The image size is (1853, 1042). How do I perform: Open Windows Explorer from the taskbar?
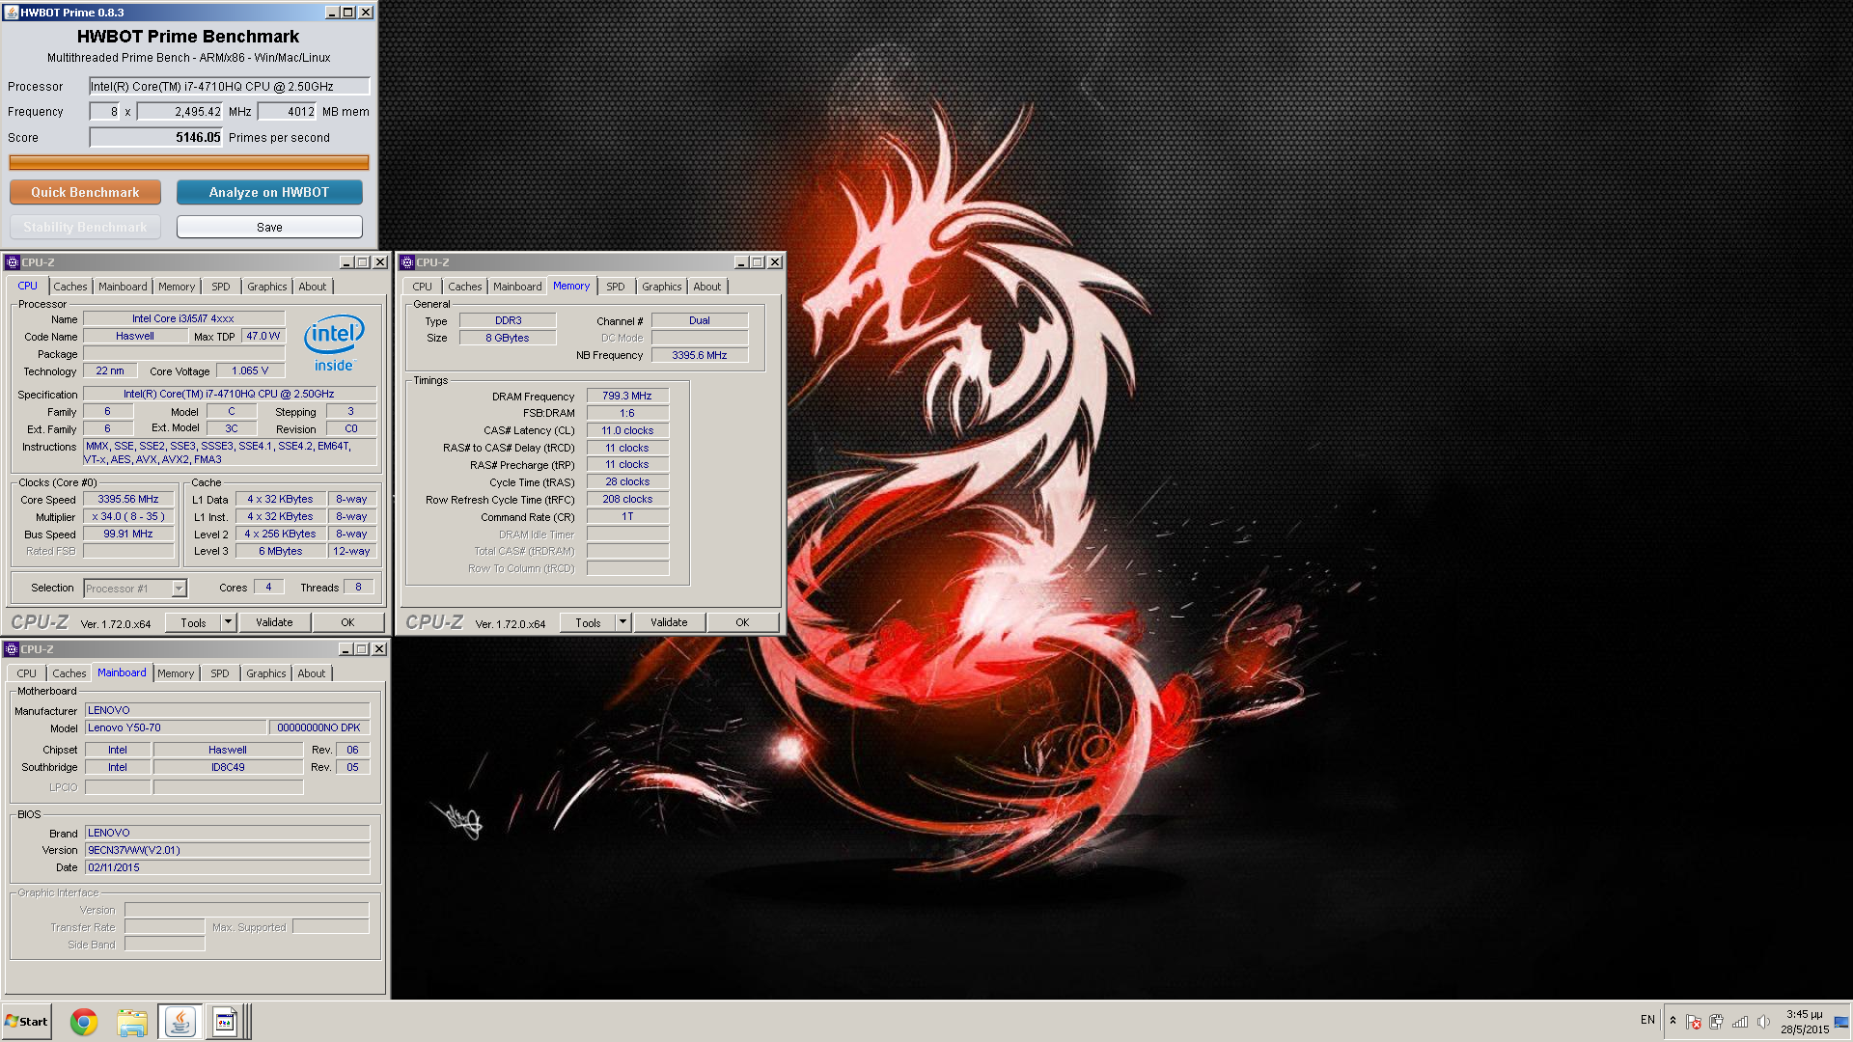coord(132,1022)
